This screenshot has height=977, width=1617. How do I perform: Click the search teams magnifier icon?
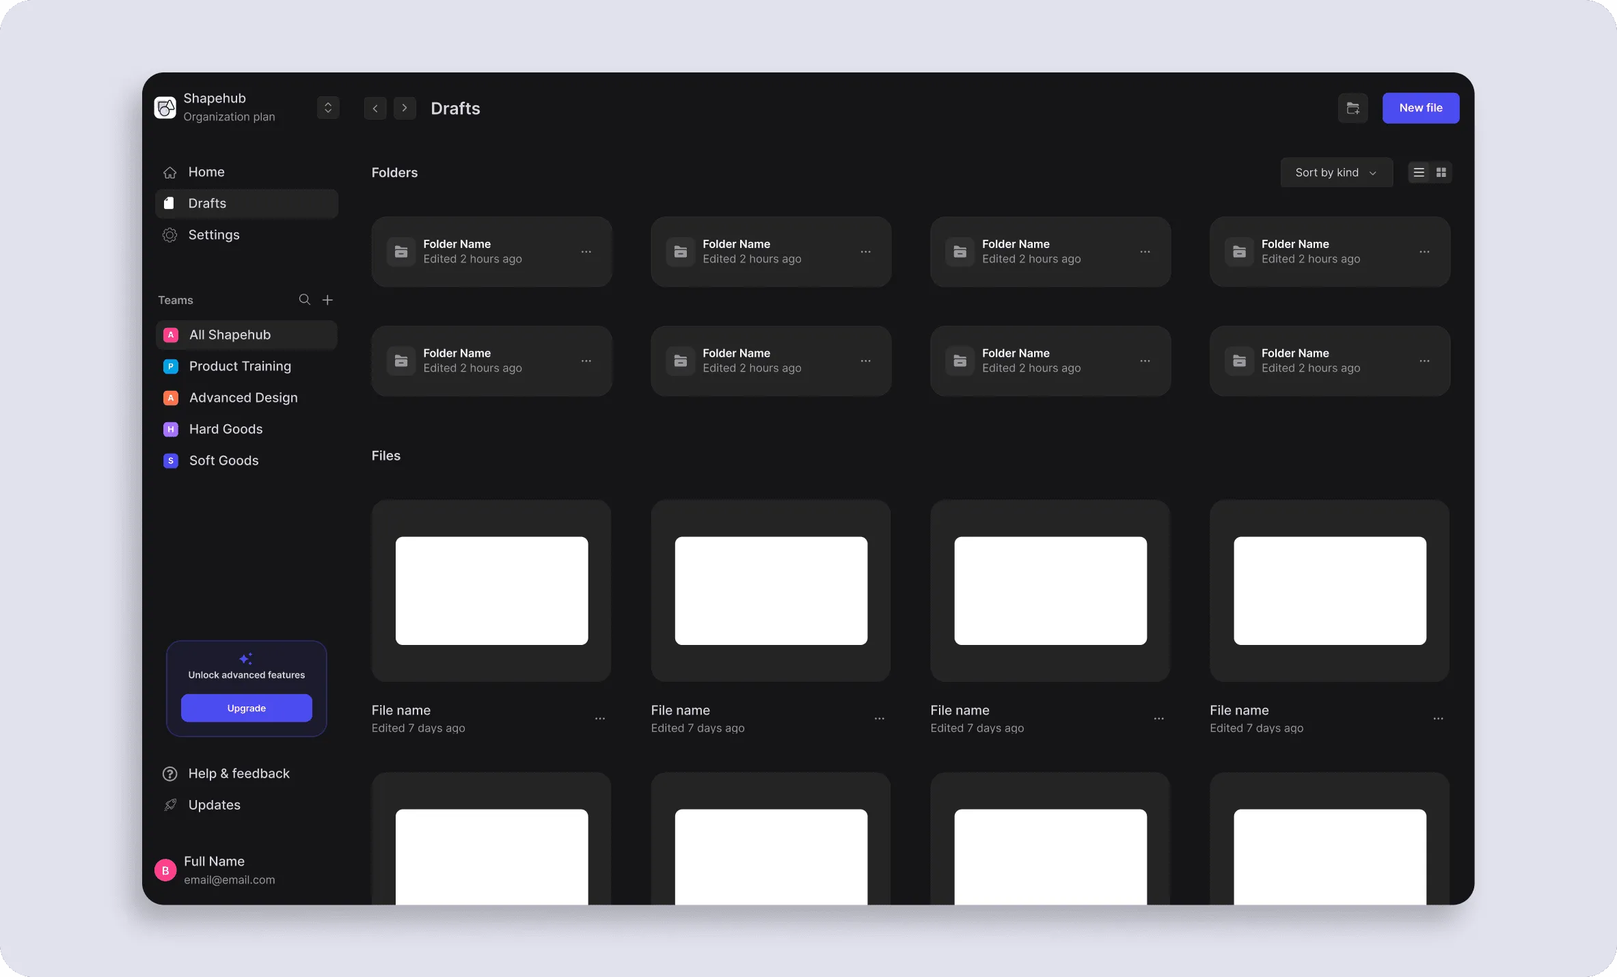click(304, 300)
